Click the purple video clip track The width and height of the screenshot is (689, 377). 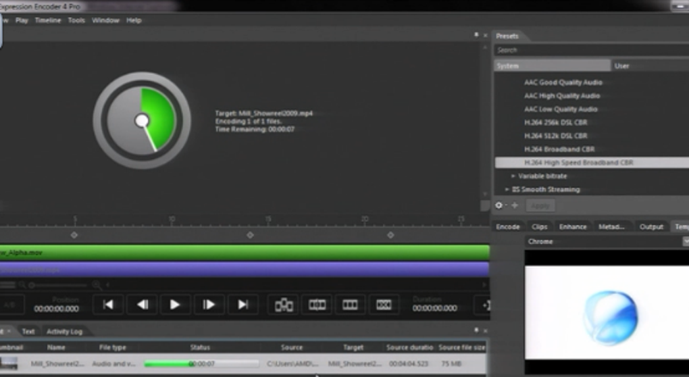(x=245, y=270)
